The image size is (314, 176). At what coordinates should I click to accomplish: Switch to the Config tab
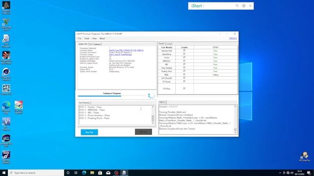click(x=169, y=44)
